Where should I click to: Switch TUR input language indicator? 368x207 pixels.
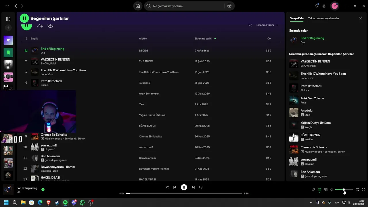click(x=337, y=202)
